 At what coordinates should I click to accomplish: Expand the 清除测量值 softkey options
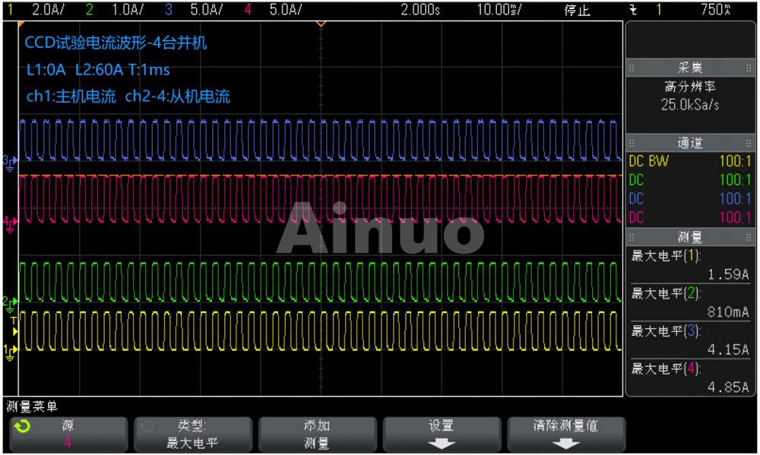565,434
